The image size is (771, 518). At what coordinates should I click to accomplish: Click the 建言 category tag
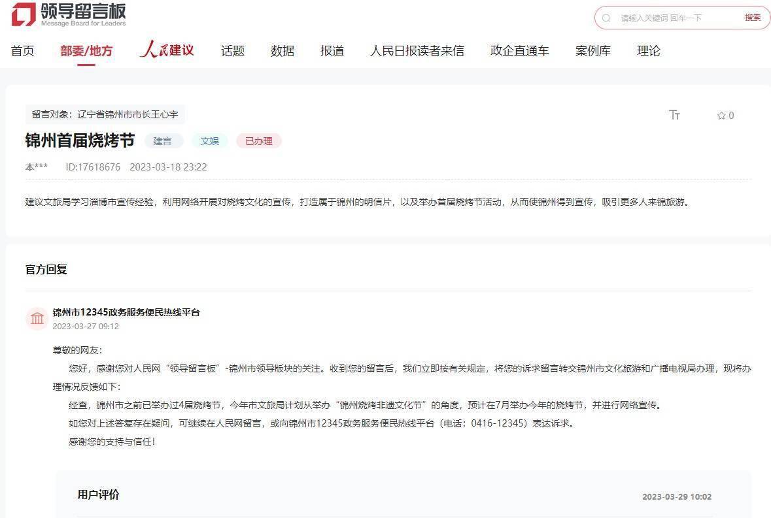pos(163,140)
